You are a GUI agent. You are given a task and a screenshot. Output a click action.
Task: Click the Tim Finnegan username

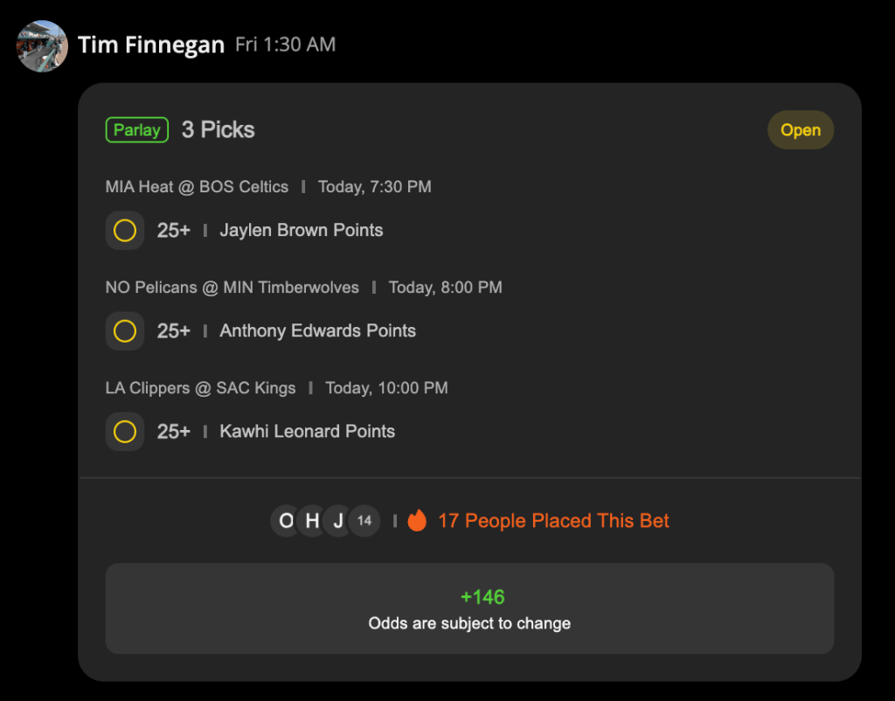click(x=150, y=45)
